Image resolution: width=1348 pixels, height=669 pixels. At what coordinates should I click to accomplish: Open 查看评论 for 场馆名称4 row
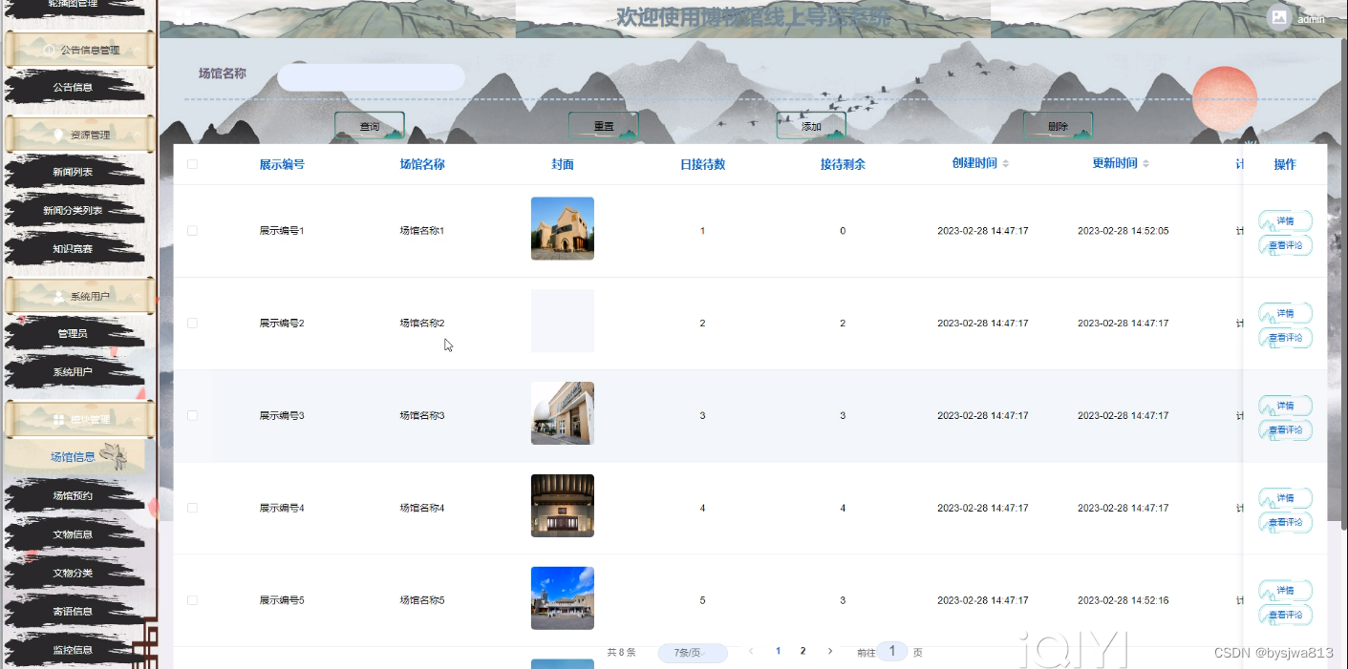[x=1285, y=523]
